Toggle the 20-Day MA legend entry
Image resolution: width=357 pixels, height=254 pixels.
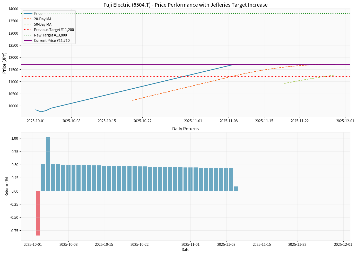click(43, 19)
